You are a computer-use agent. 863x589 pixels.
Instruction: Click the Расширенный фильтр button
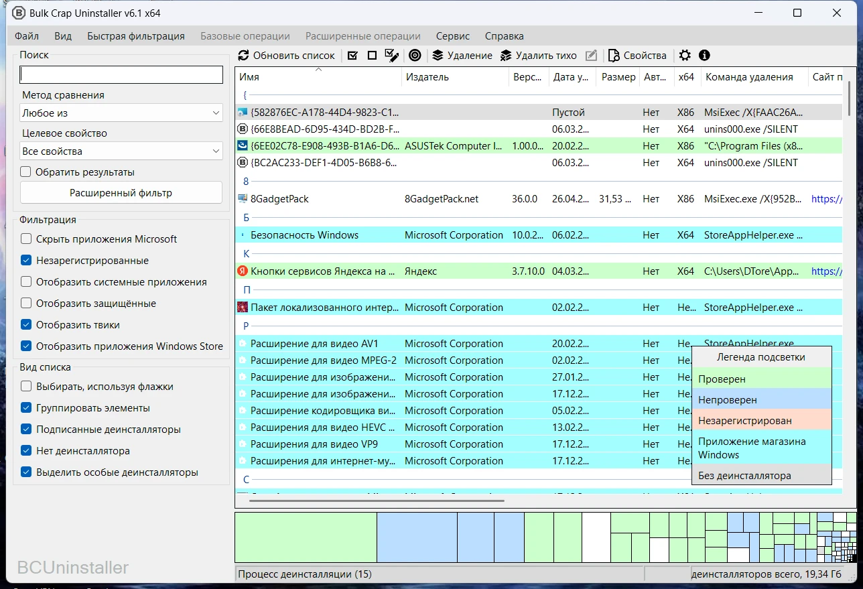pos(121,193)
